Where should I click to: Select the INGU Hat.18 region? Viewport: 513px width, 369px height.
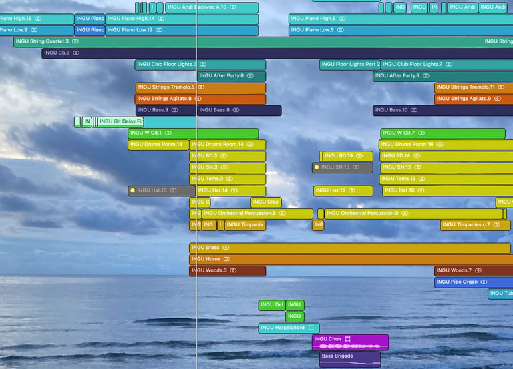coord(448,190)
